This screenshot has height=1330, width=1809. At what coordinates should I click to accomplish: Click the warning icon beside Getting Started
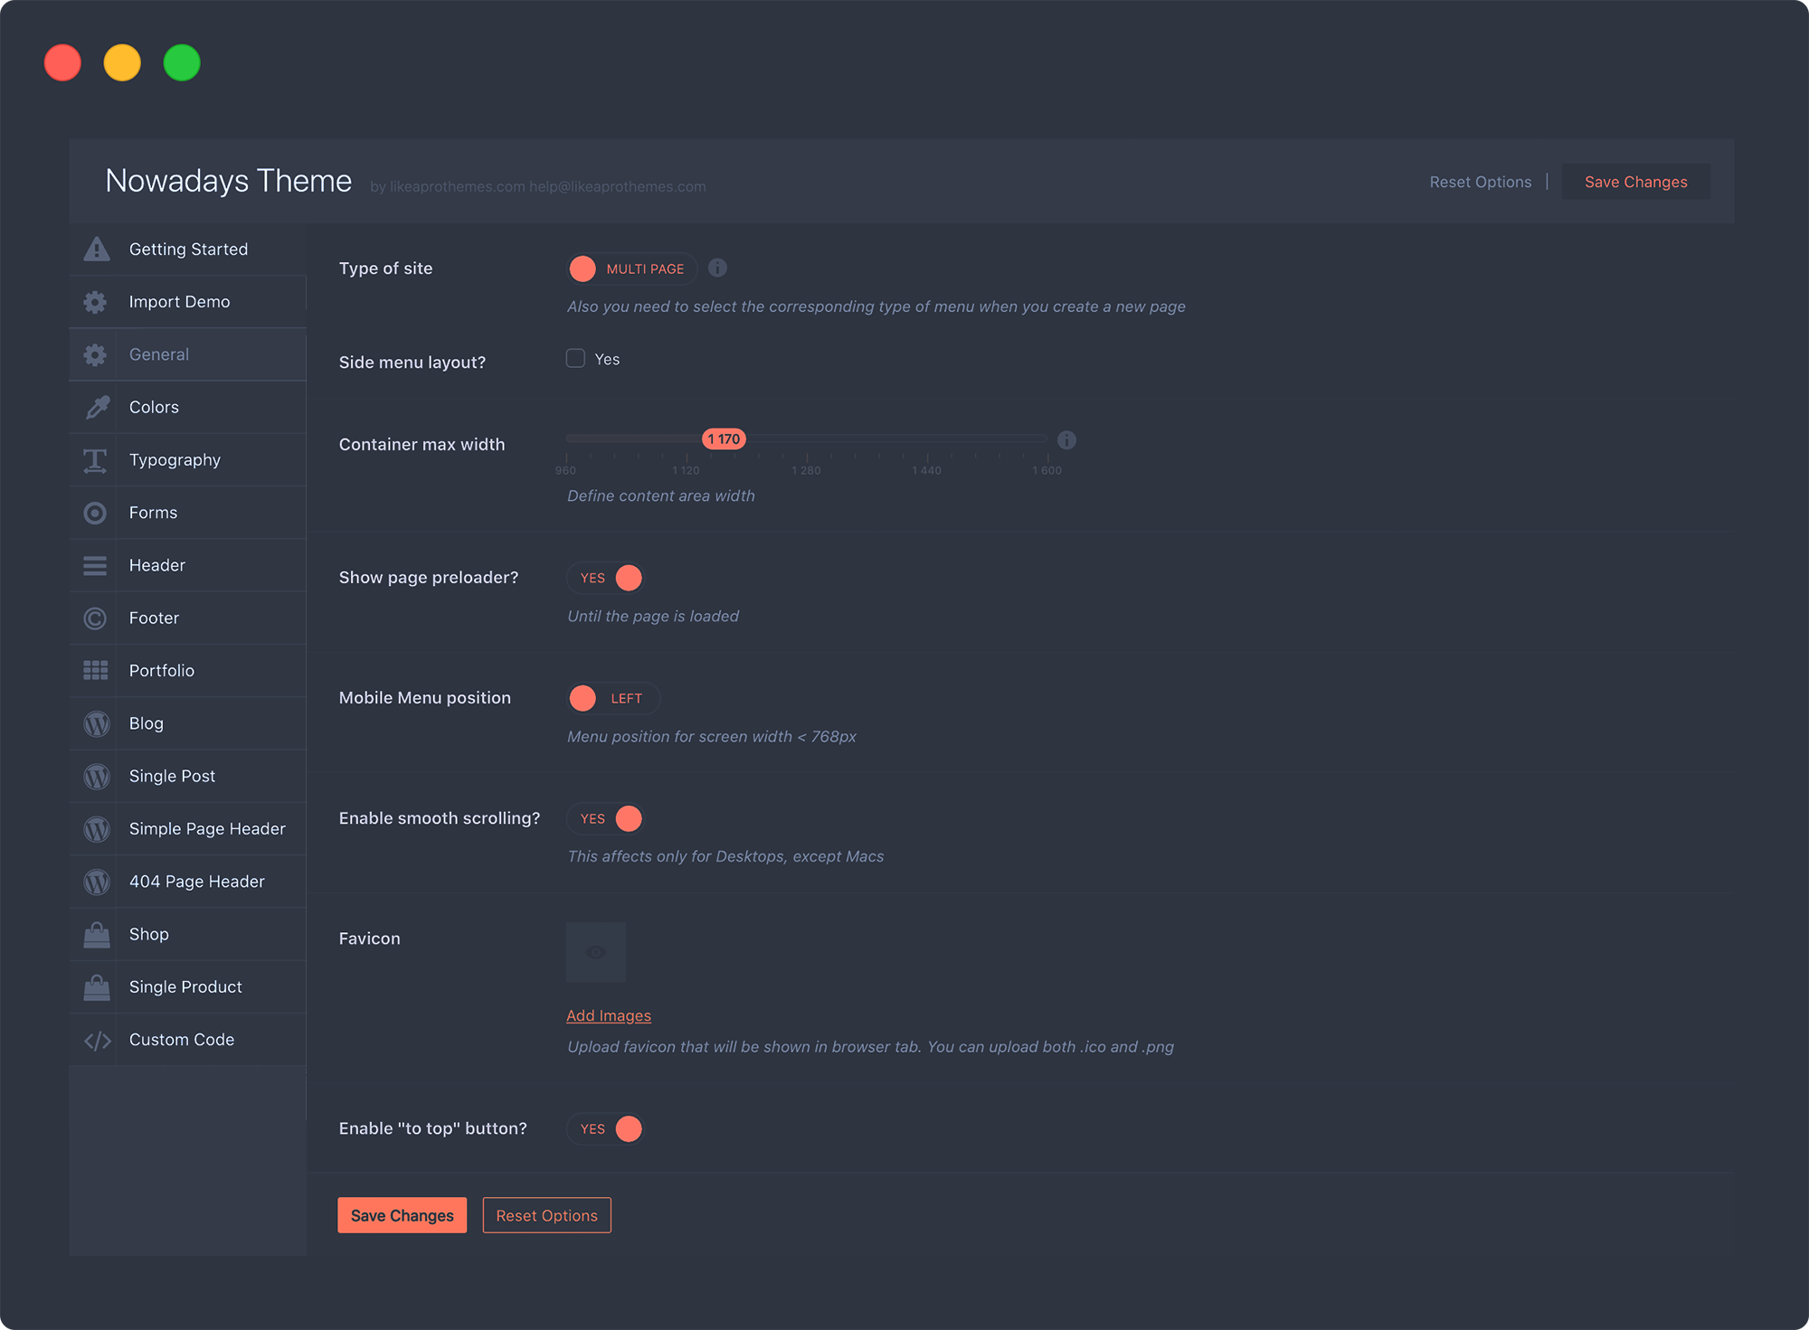tap(96, 250)
